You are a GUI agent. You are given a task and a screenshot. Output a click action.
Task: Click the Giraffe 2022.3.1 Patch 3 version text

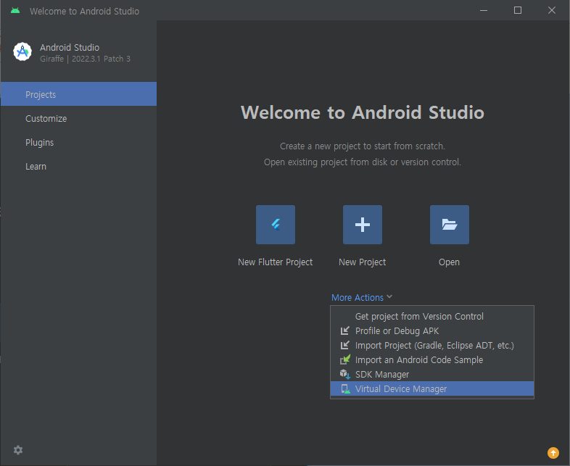pyautogui.click(x=85, y=59)
